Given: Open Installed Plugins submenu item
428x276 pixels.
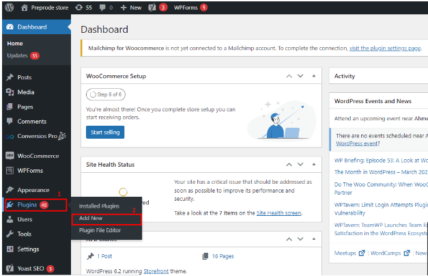Looking at the screenshot, I should coord(100,206).
